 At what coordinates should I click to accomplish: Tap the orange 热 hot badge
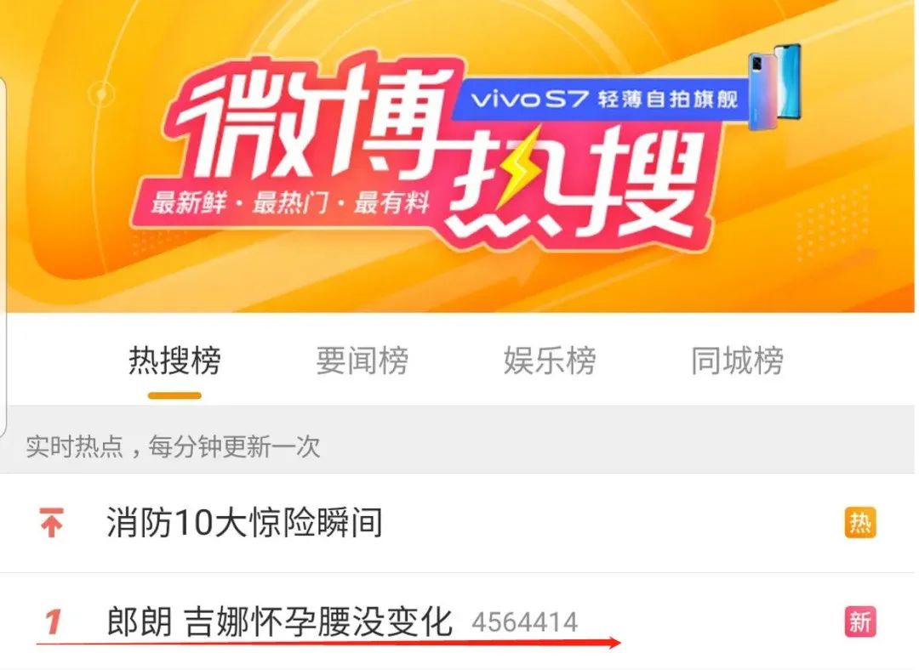[x=859, y=522]
